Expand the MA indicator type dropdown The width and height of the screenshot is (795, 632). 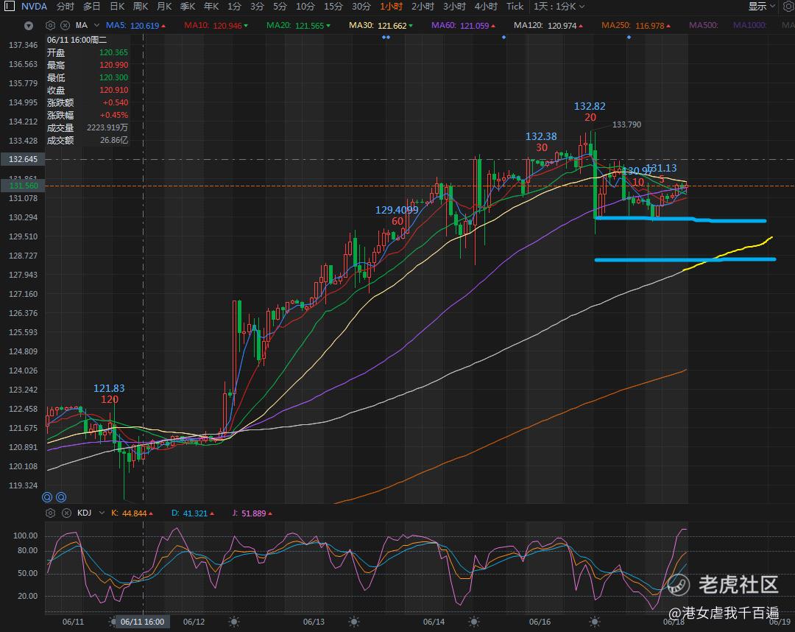(96, 25)
